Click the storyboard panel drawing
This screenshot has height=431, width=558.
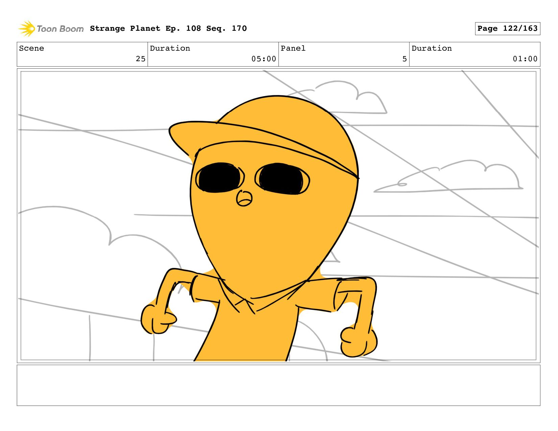(278, 216)
